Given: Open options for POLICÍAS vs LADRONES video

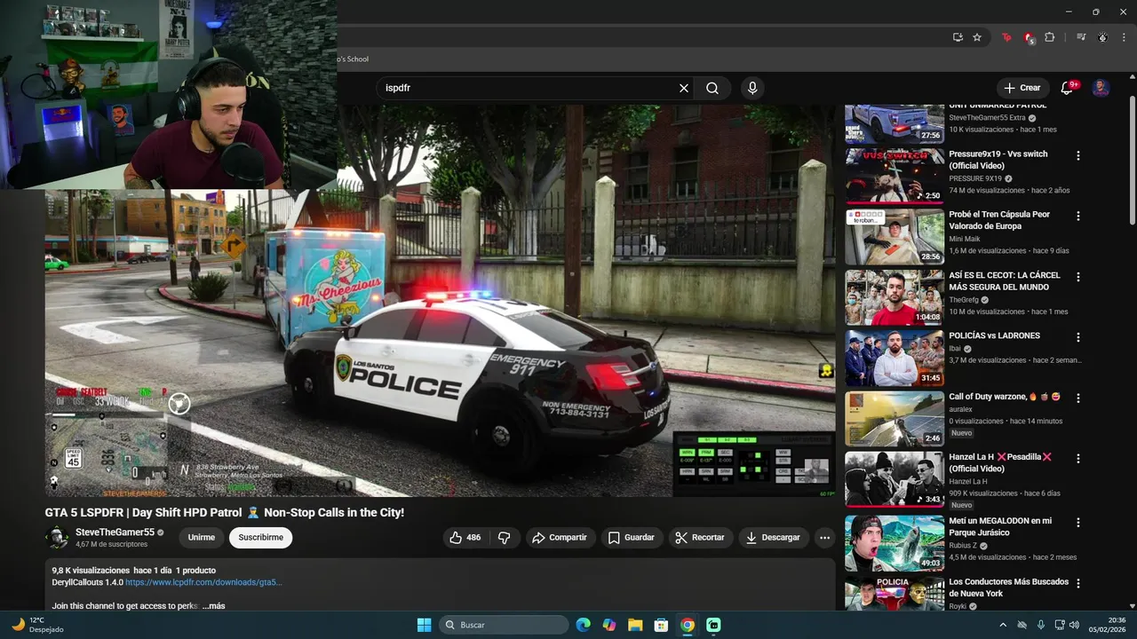Looking at the screenshot, I should 1078,337.
